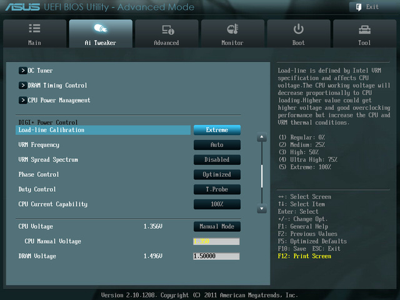
Task: Click the Exit door icon
Action: click(358, 7)
